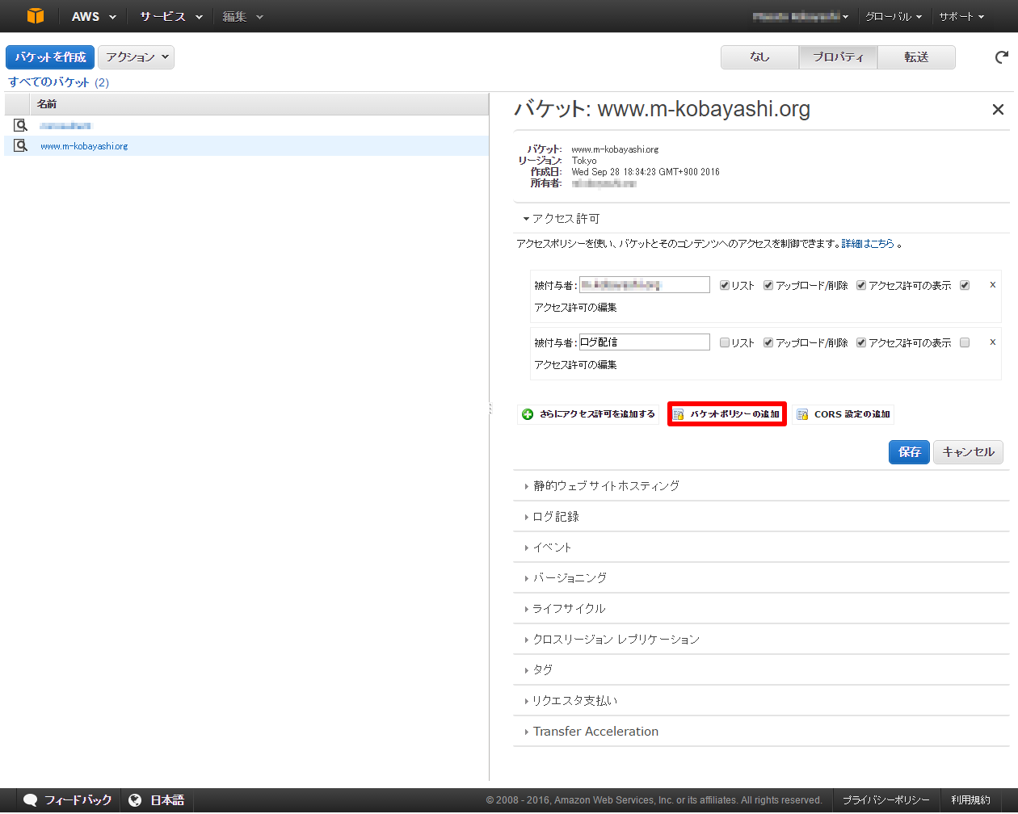
Task: Toggle リスト checkbox in the ログ配信 row
Action: coord(725,342)
